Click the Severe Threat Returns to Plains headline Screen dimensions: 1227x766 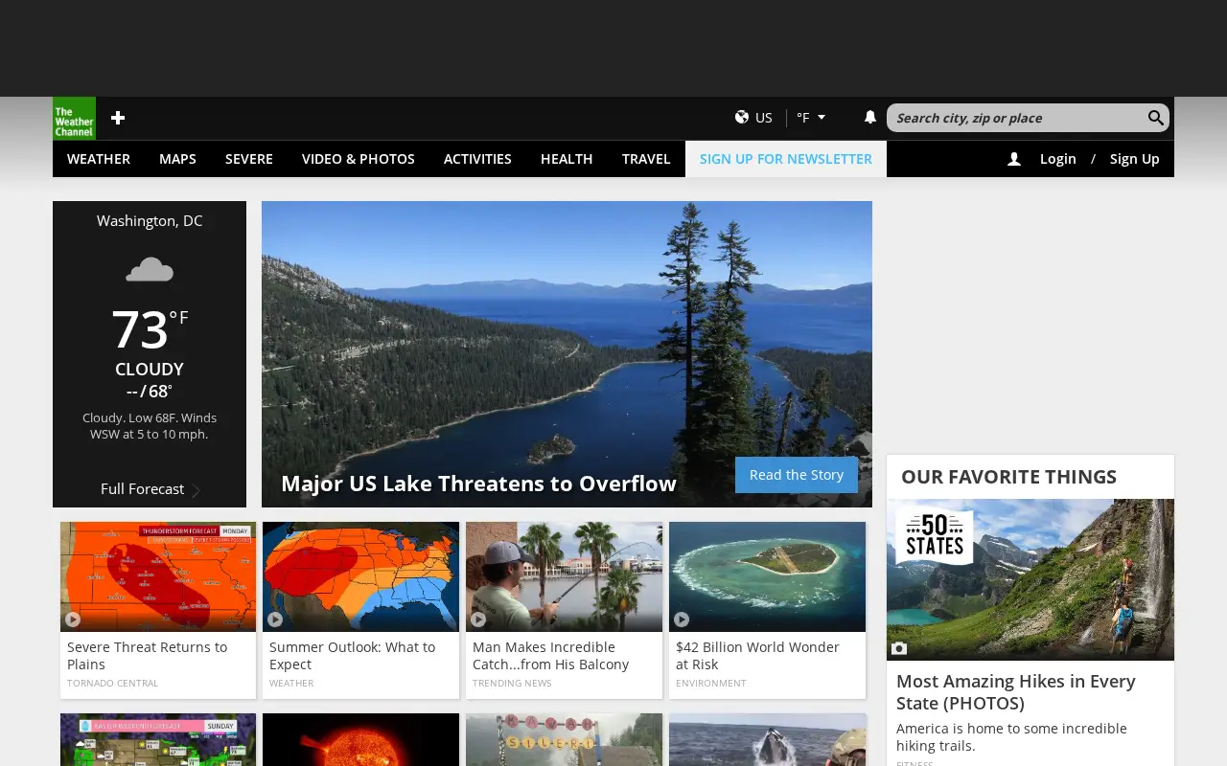point(148,656)
